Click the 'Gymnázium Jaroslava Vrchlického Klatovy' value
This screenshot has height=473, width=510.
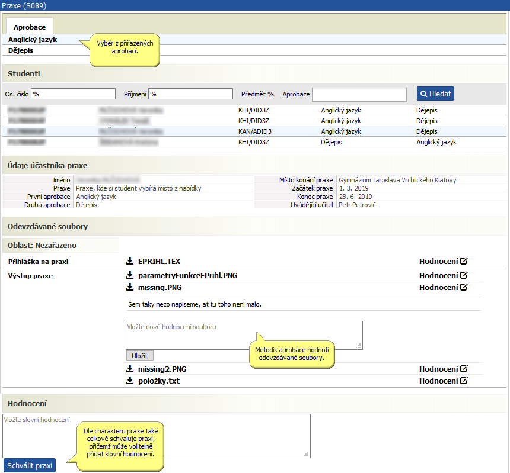coord(397,180)
